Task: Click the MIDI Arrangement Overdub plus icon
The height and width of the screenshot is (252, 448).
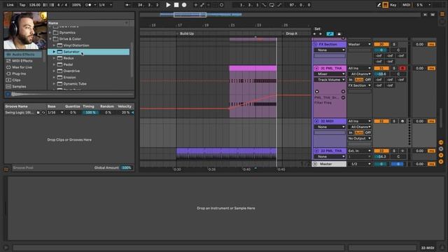Action: tap(196, 5)
